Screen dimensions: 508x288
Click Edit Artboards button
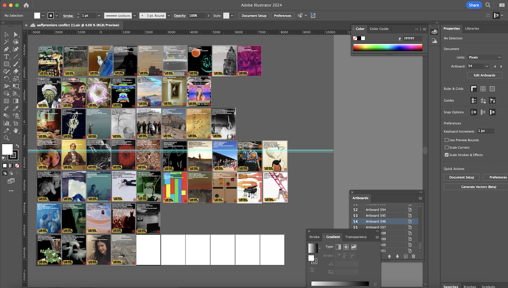(484, 75)
